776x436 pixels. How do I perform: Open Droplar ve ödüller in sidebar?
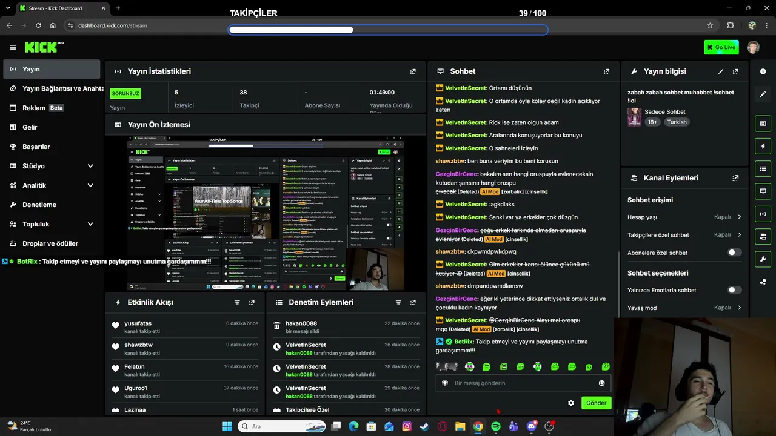pyautogui.click(x=52, y=243)
